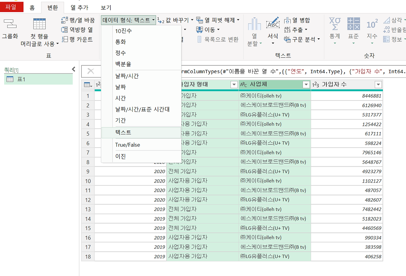Click the cell with value 1102127

coord(347,181)
